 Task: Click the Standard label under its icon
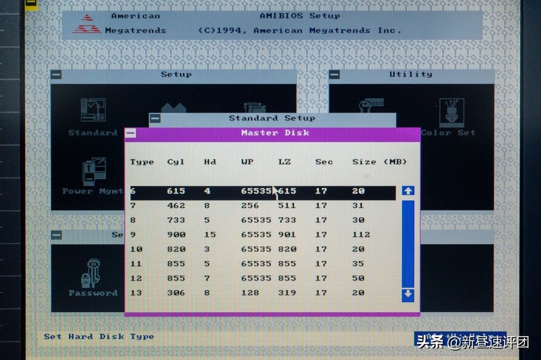pyautogui.click(x=93, y=133)
